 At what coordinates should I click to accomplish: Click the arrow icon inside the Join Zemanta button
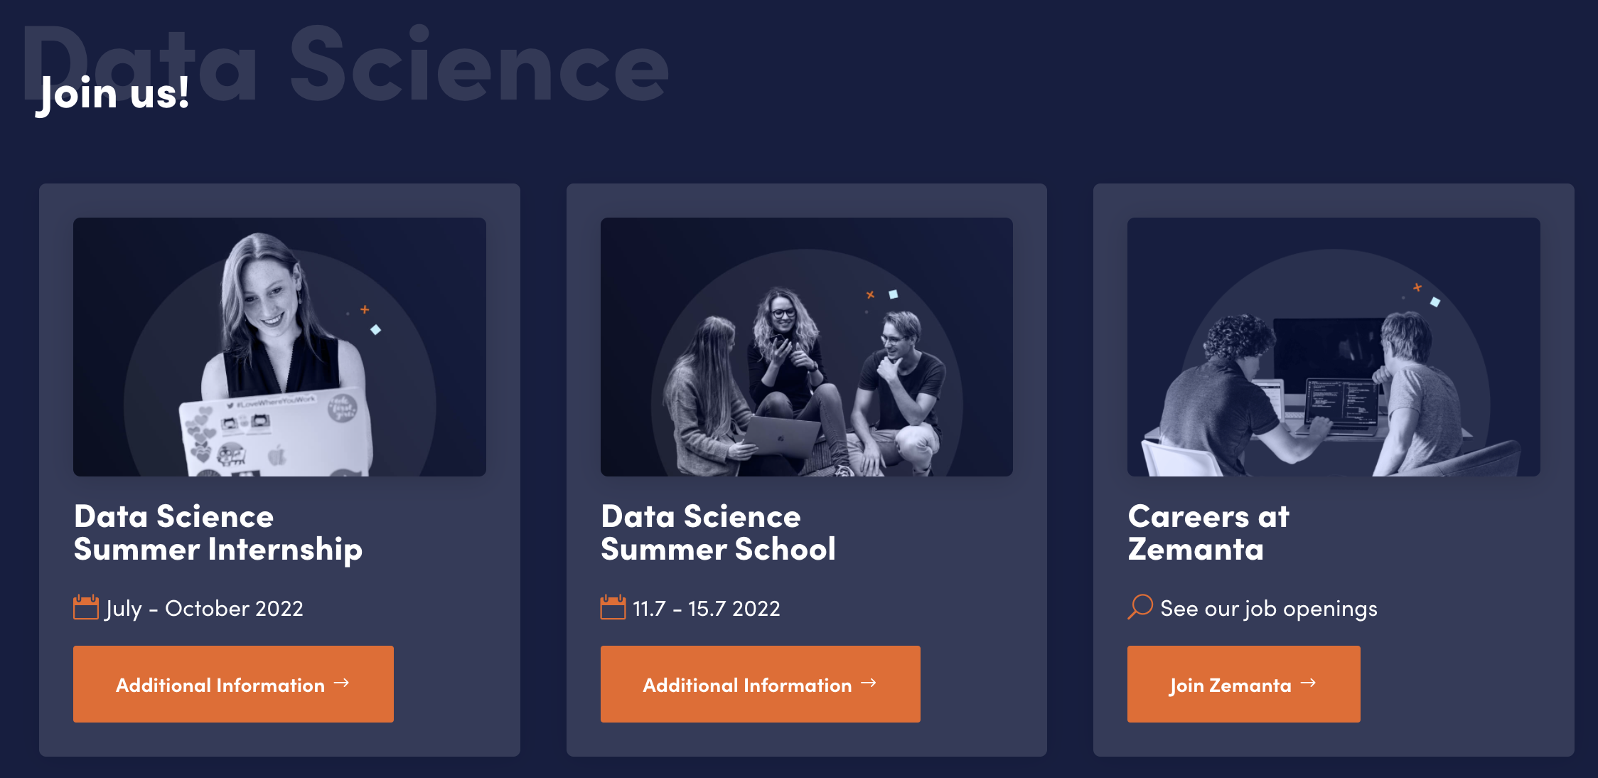1309,683
